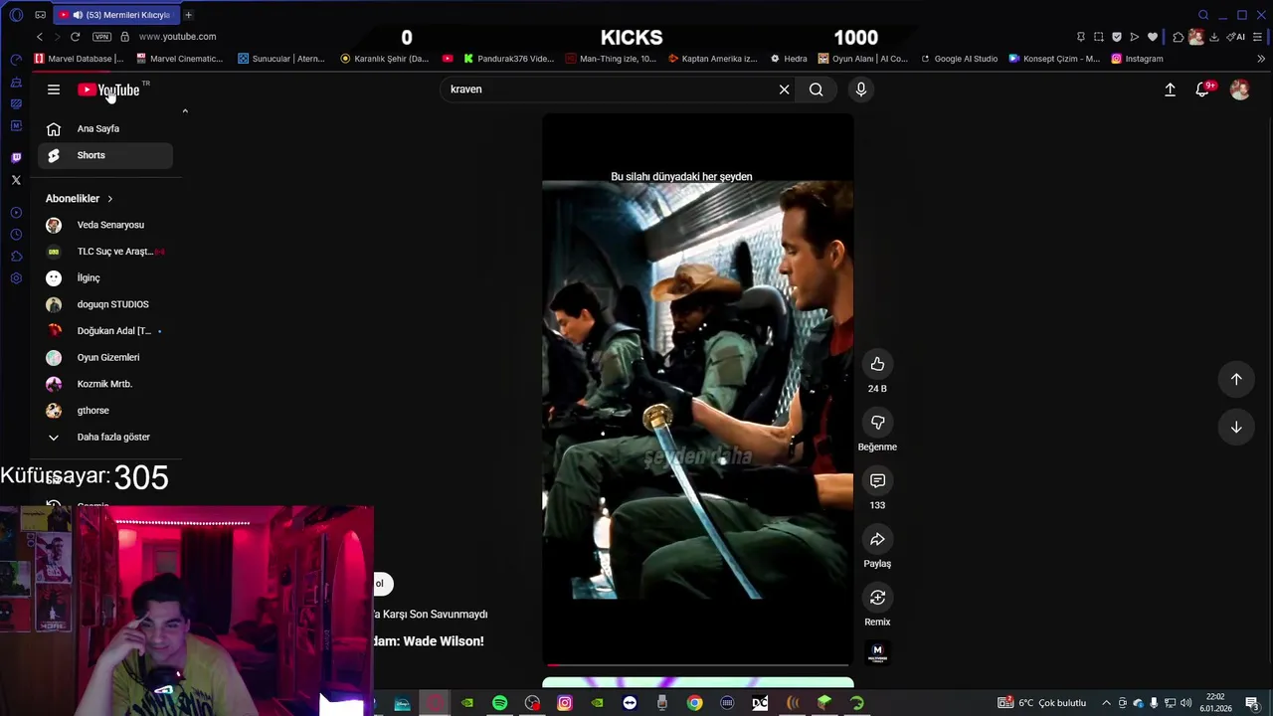Open the browser AI button
This screenshot has width=1273, height=716.
pyautogui.click(x=1235, y=37)
